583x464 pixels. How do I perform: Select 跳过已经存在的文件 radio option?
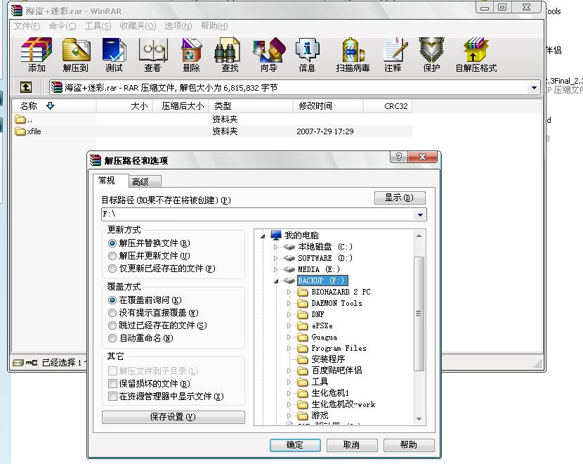tap(112, 326)
